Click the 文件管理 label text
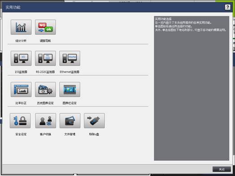Image resolution: width=235 pixels, height=176 pixels. (70, 134)
